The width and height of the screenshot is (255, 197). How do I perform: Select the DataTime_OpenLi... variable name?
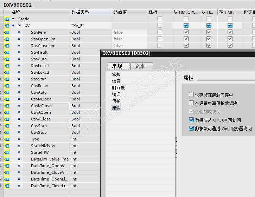[x=50, y=179]
